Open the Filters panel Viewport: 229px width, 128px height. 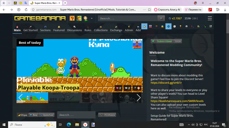pos(107,115)
